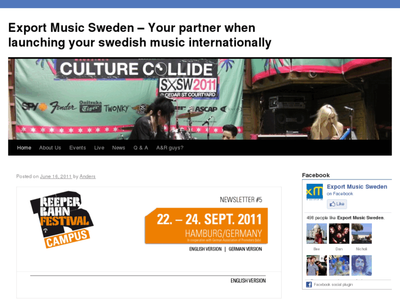This screenshot has width=400, height=300.
Task: Click the orange 22.–24. Sept. 2011 Hamburg banner
Action: [x=206, y=226]
